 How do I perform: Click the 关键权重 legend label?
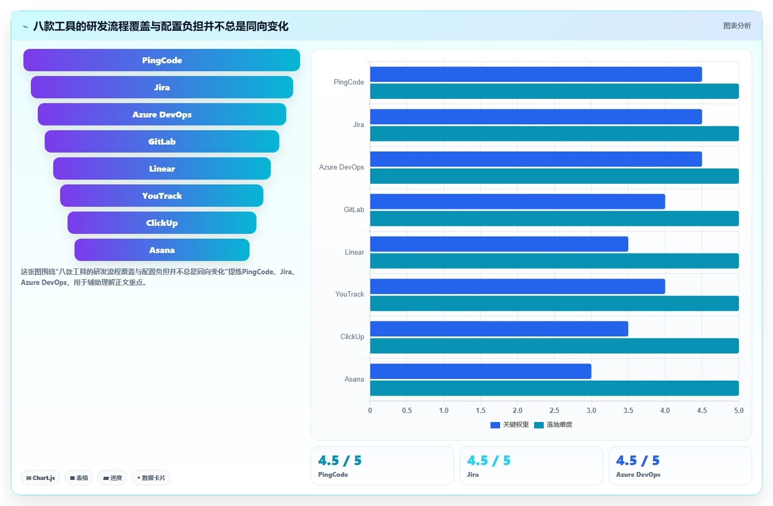point(516,425)
